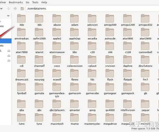Click the fpinball folder name

[x=22, y=93]
